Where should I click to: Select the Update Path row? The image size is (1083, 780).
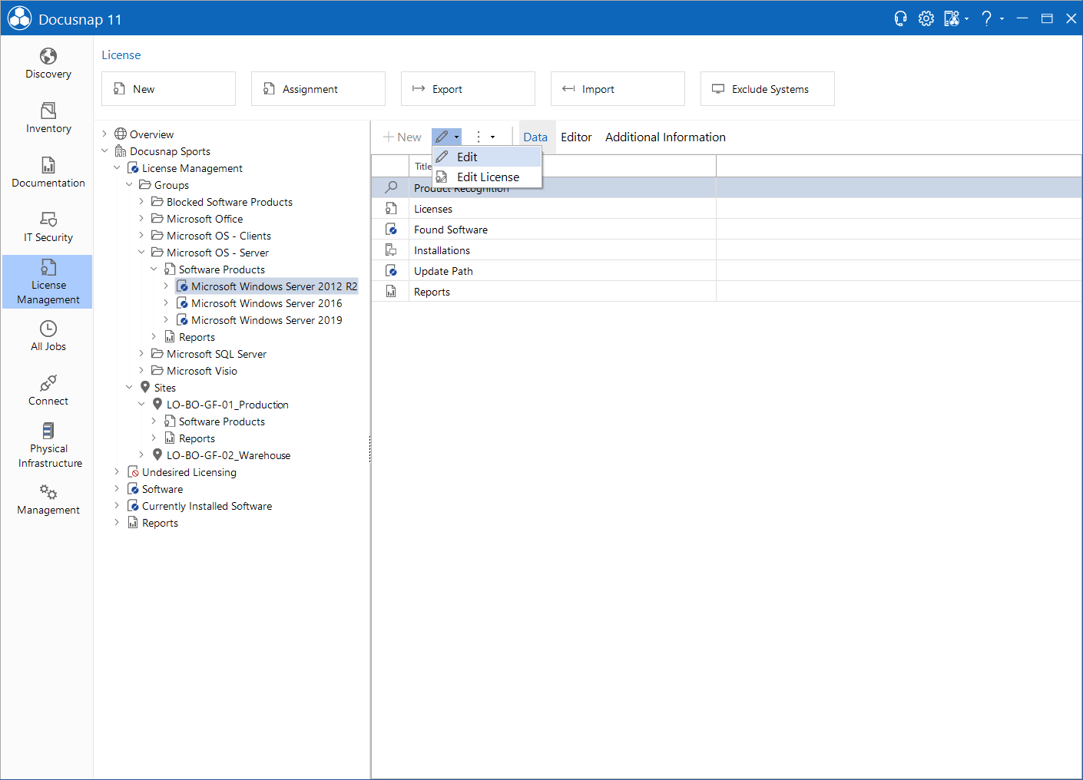point(727,270)
